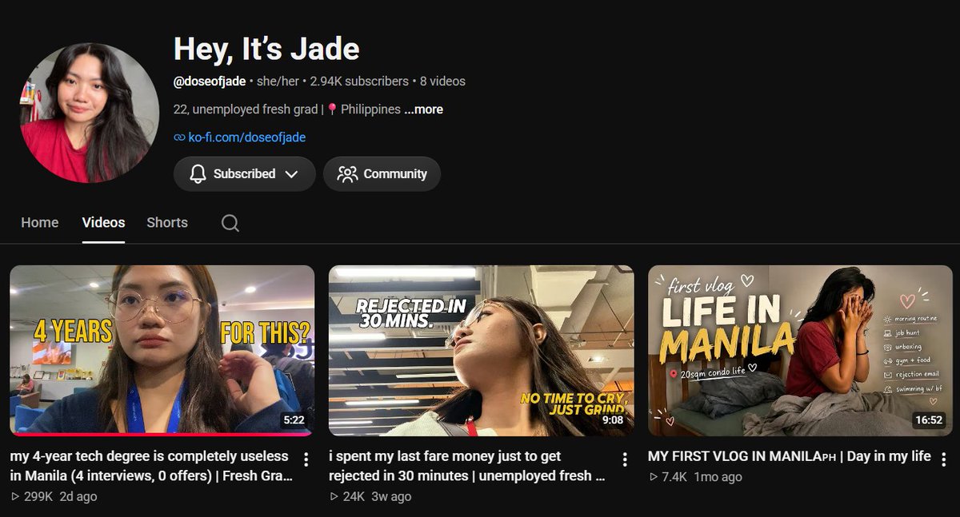Click the '299K 2d ago' view info
960x517 pixels.
point(54,496)
